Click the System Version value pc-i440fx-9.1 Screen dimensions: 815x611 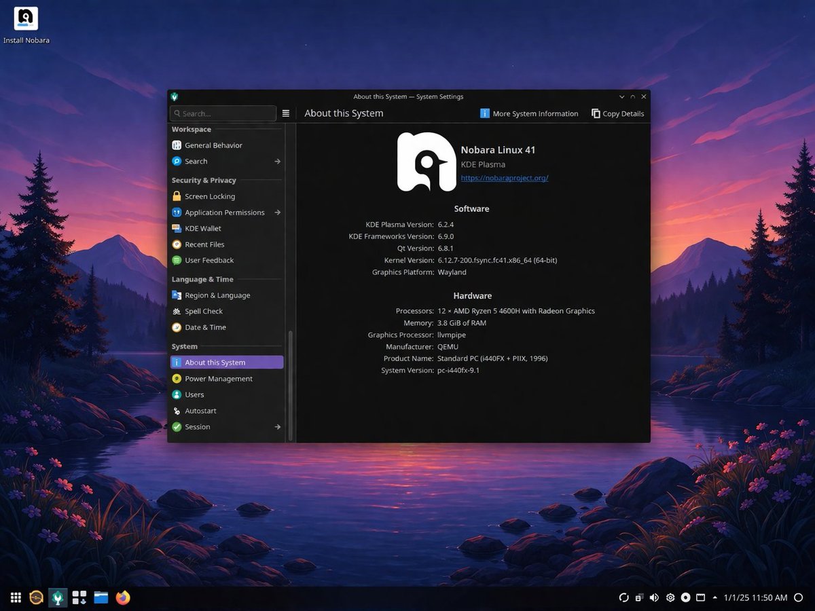pos(458,371)
